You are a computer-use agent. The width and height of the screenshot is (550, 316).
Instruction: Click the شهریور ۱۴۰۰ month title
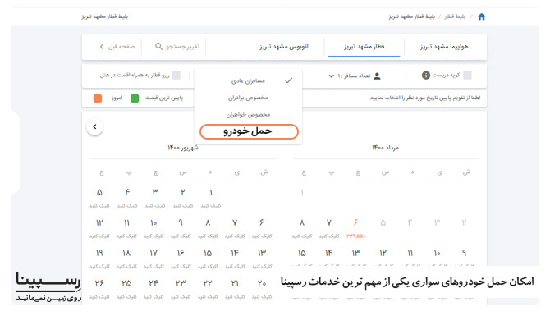tap(183, 148)
